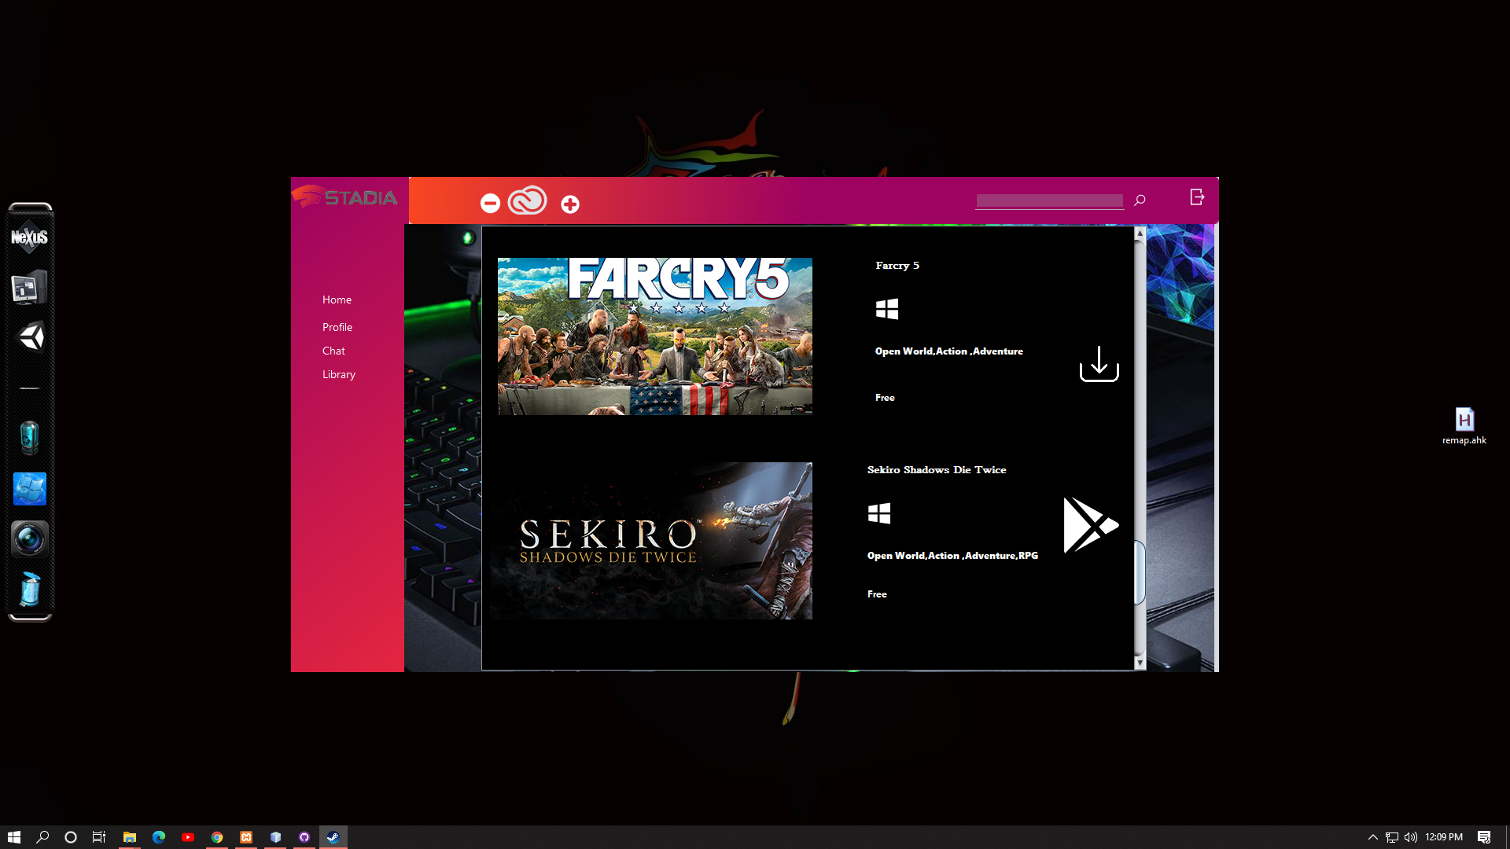Screen dimensions: 1510x849
Task: Open taskbar search
Action: click(42, 837)
